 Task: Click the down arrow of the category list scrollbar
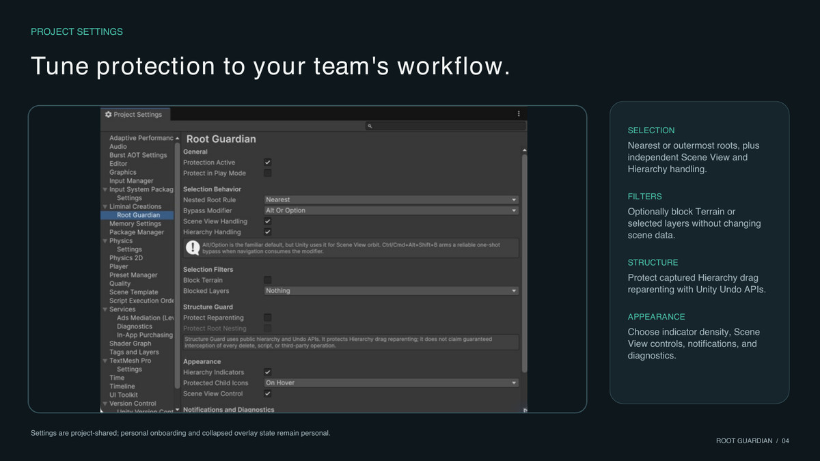178,409
